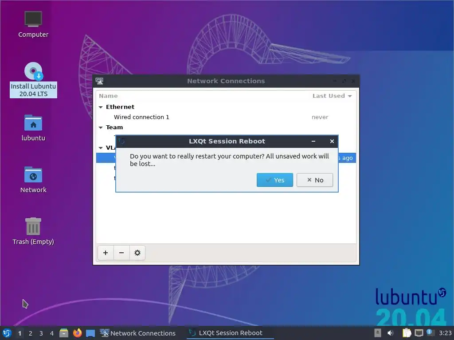Launch Firefox from the panel
454x340 pixels.
pyautogui.click(x=77, y=333)
